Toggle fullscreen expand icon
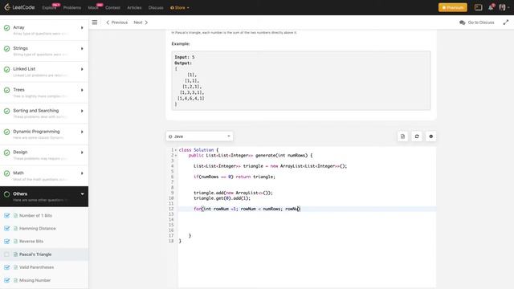514x289 pixels. [x=506, y=22]
